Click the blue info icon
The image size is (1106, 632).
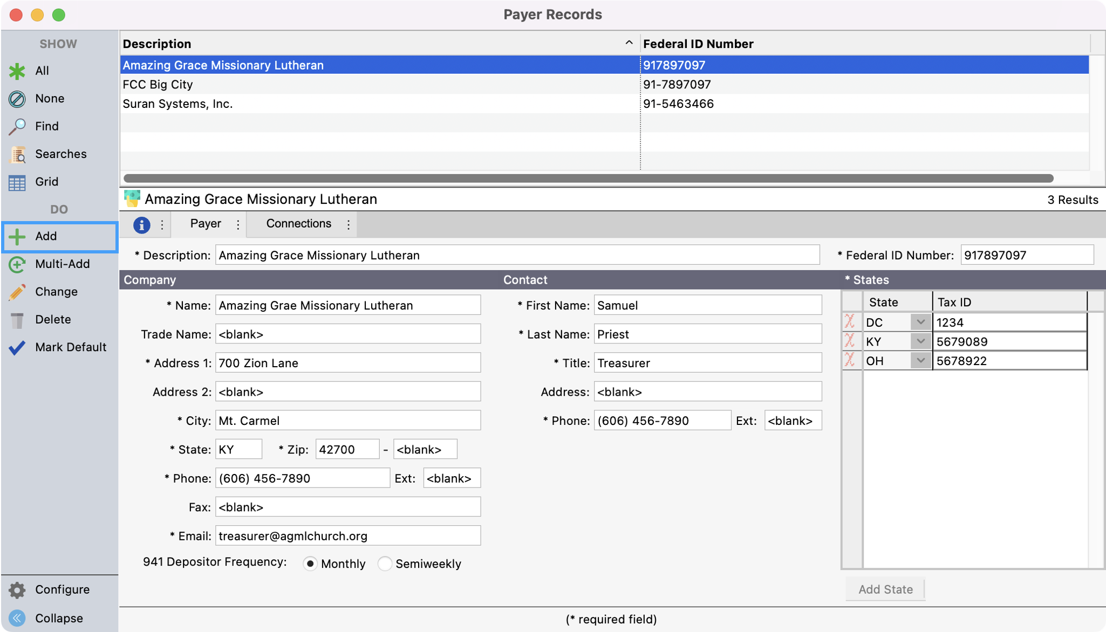point(141,224)
